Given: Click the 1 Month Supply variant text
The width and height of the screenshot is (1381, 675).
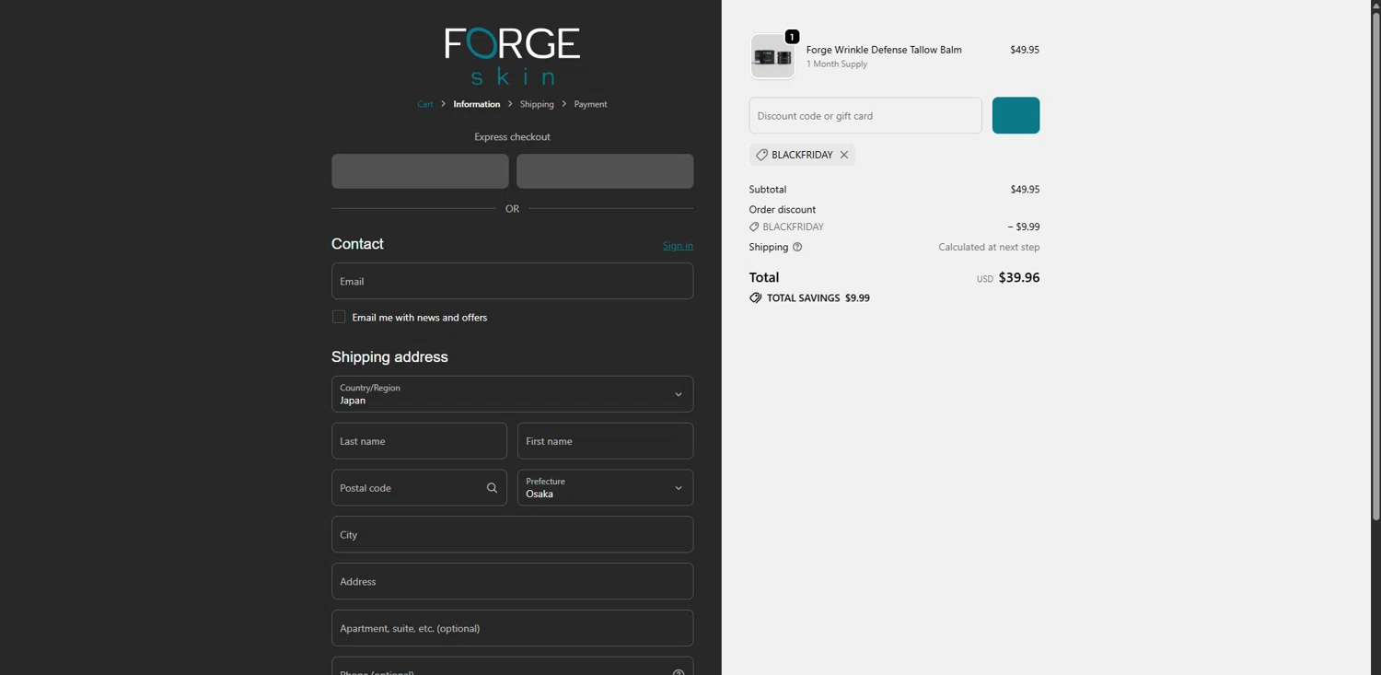Looking at the screenshot, I should (837, 64).
